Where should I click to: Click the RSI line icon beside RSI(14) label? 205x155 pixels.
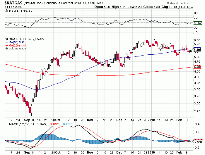(x=7, y=10)
